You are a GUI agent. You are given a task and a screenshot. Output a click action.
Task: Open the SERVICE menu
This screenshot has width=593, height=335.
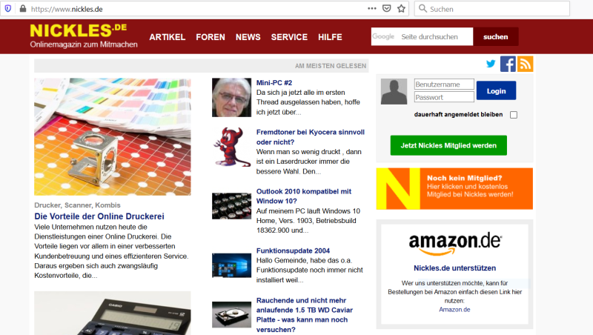[x=289, y=37]
